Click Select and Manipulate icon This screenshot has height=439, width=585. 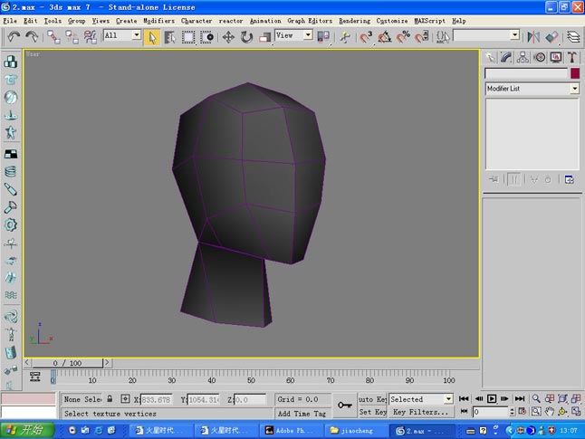point(345,37)
